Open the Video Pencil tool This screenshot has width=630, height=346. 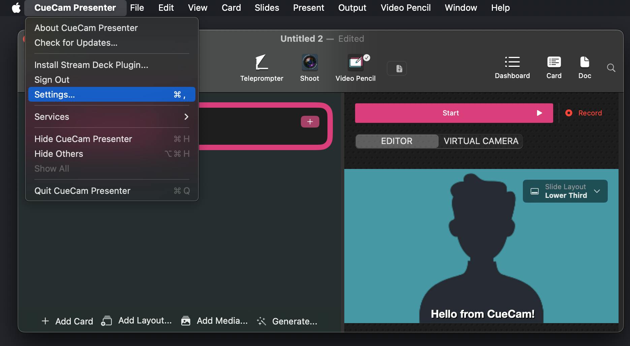click(355, 68)
